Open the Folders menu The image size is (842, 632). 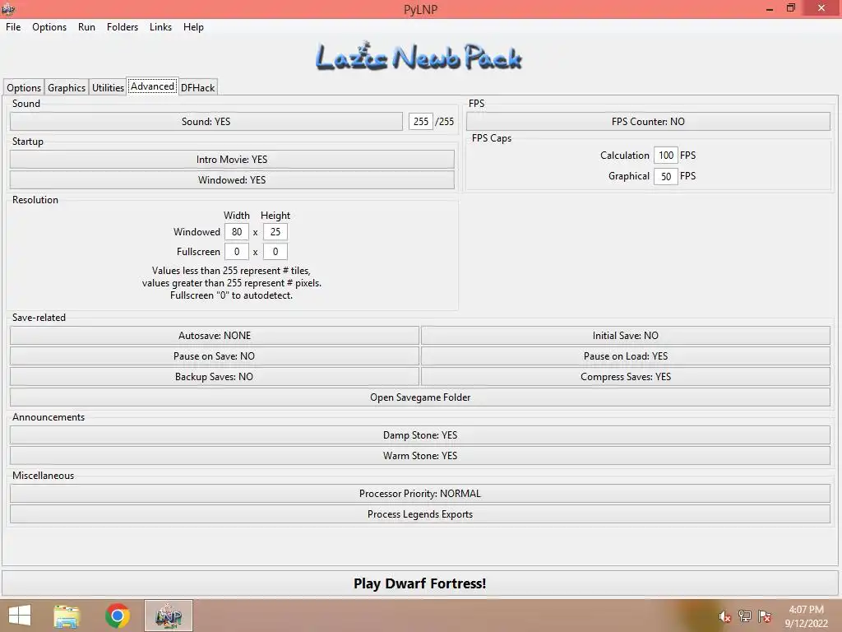point(123,27)
